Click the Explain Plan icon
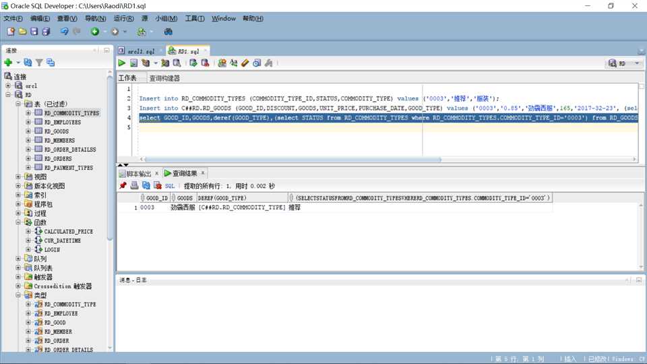This screenshot has height=364, width=647. tap(146, 63)
